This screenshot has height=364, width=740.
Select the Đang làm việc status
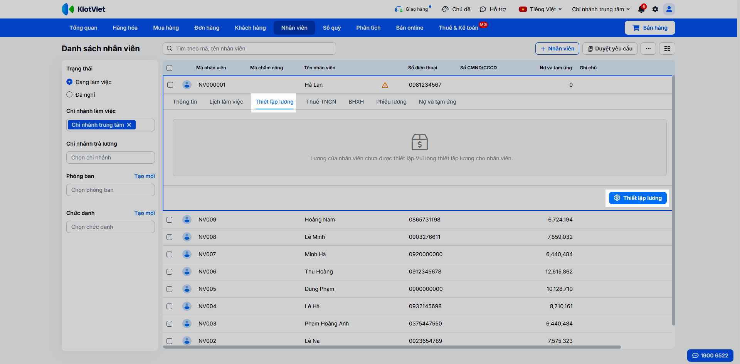(x=69, y=82)
